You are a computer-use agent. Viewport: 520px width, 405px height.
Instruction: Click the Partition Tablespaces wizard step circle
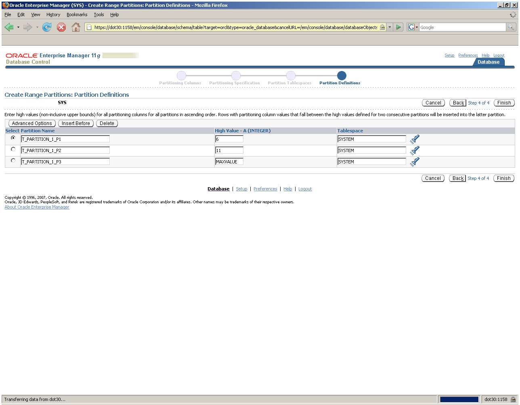click(x=291, y=75)
